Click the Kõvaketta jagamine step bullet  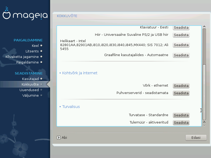pos(41,57)
